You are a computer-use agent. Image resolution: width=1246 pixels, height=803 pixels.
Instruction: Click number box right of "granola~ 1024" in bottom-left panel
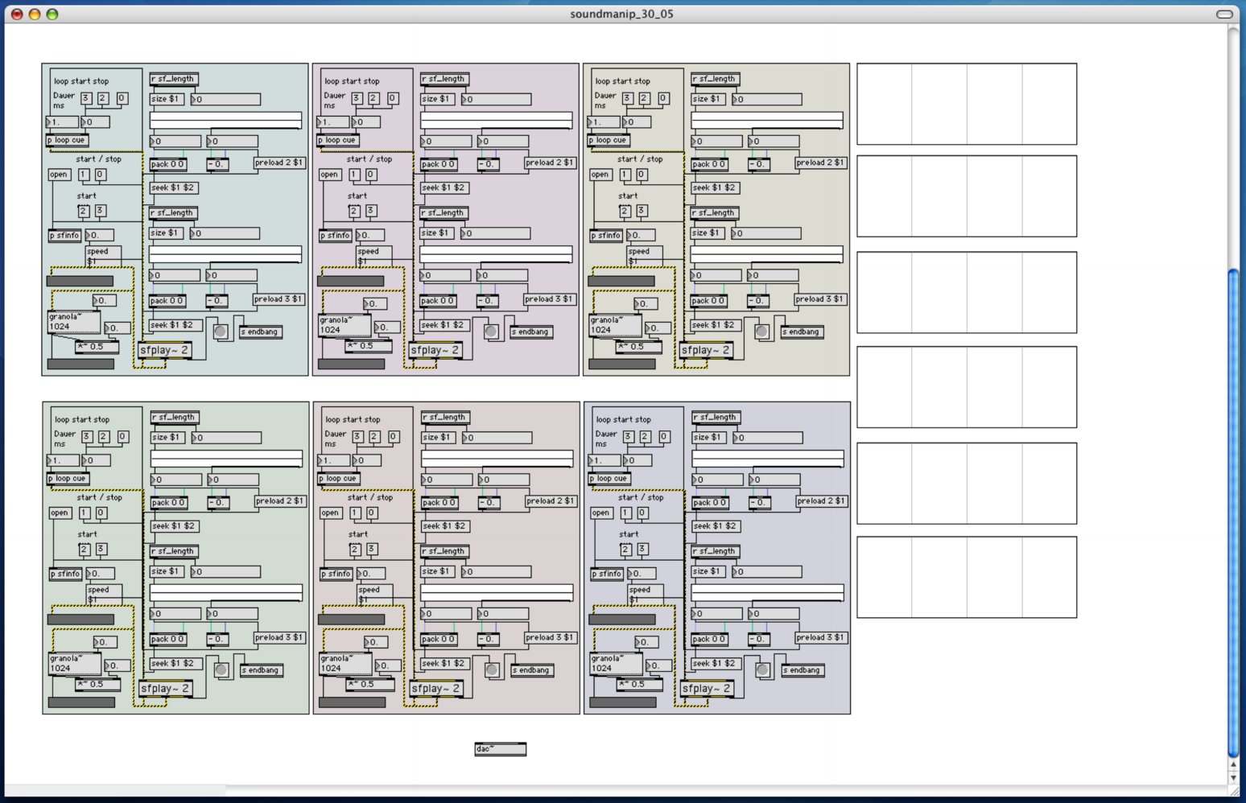coord(118,665)
